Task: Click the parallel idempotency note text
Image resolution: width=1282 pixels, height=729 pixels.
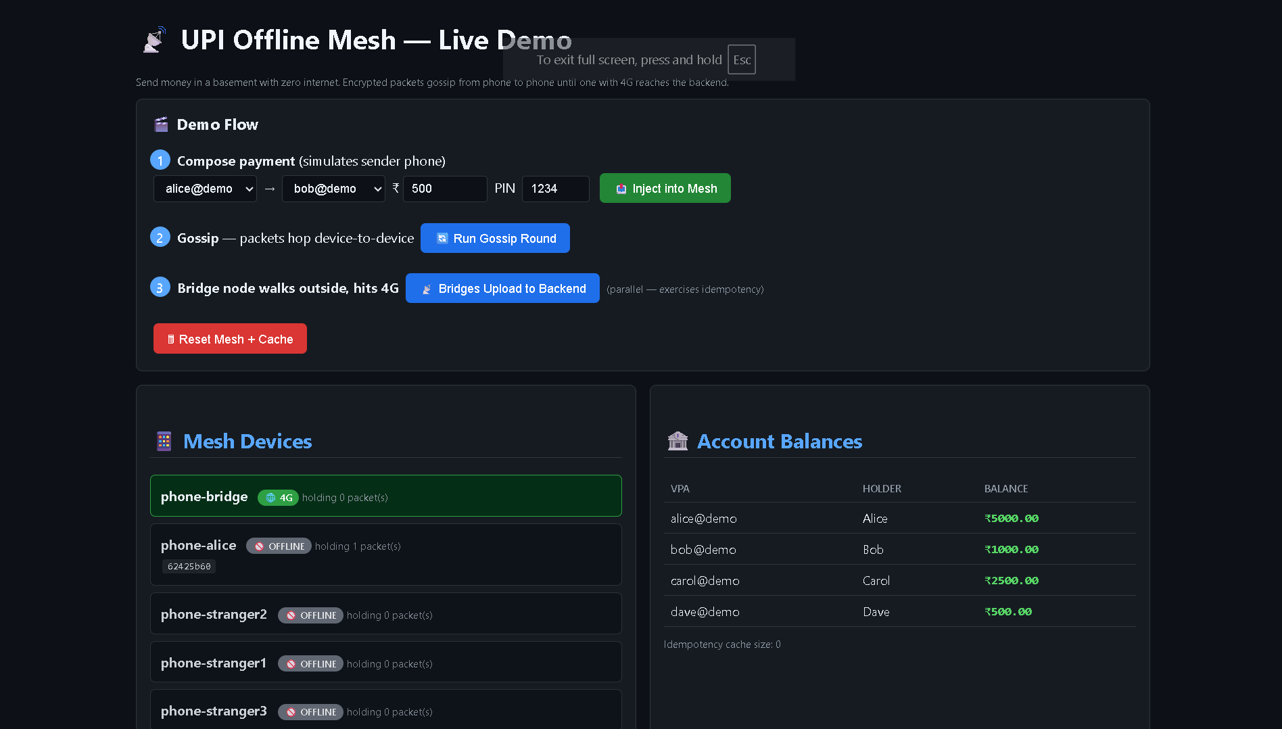Action: coord(685,289)
